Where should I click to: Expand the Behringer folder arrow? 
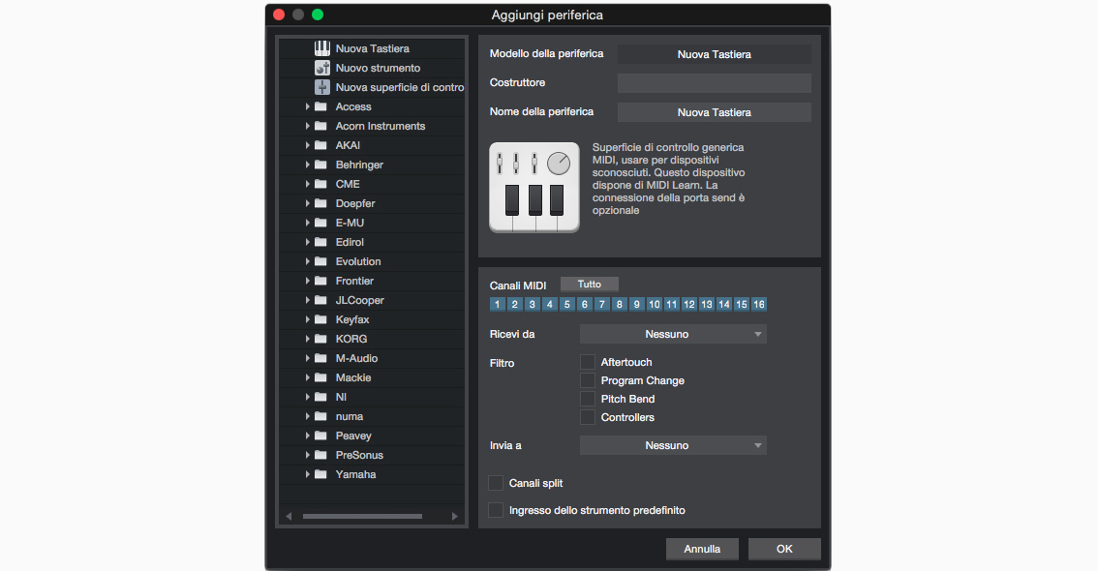coord(308,165)
